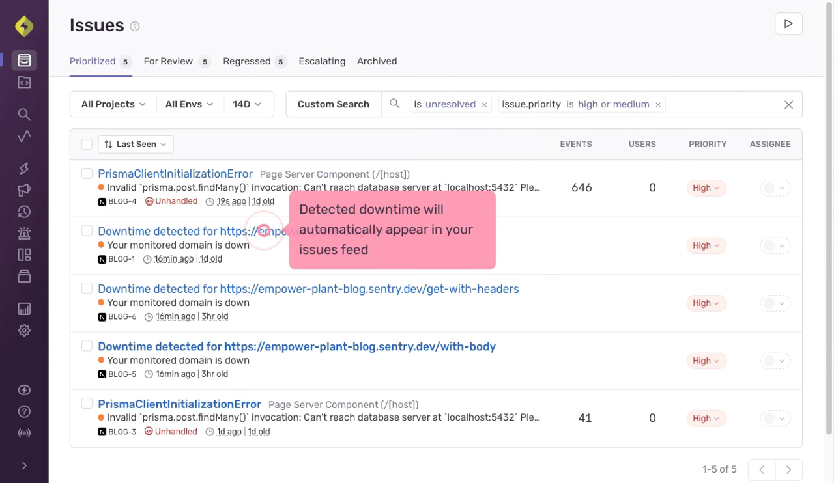Image resolution: width=834 pixels, height=483 pixels.
Task: Change priority on BLOG-6 High dropdown
Action: point(706,303)
